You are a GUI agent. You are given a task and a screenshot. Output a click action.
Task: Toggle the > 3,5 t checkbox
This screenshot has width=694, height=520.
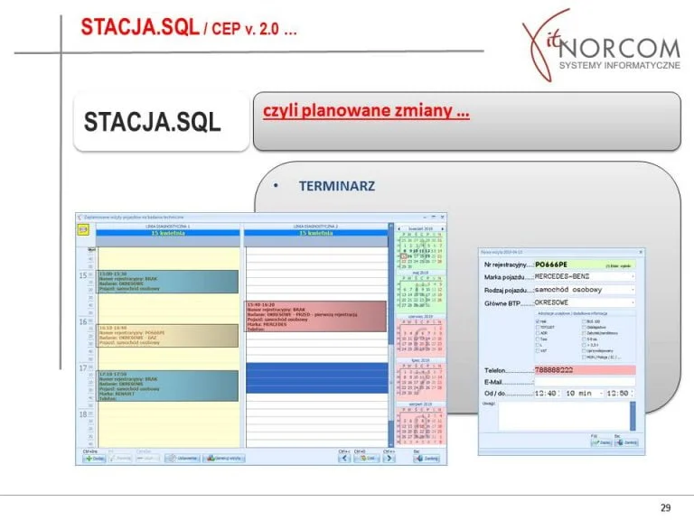pos(584,345)
